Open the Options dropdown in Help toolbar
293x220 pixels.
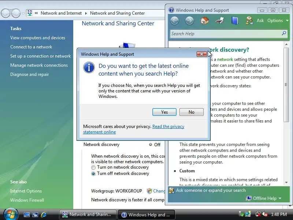coord(278,21)
